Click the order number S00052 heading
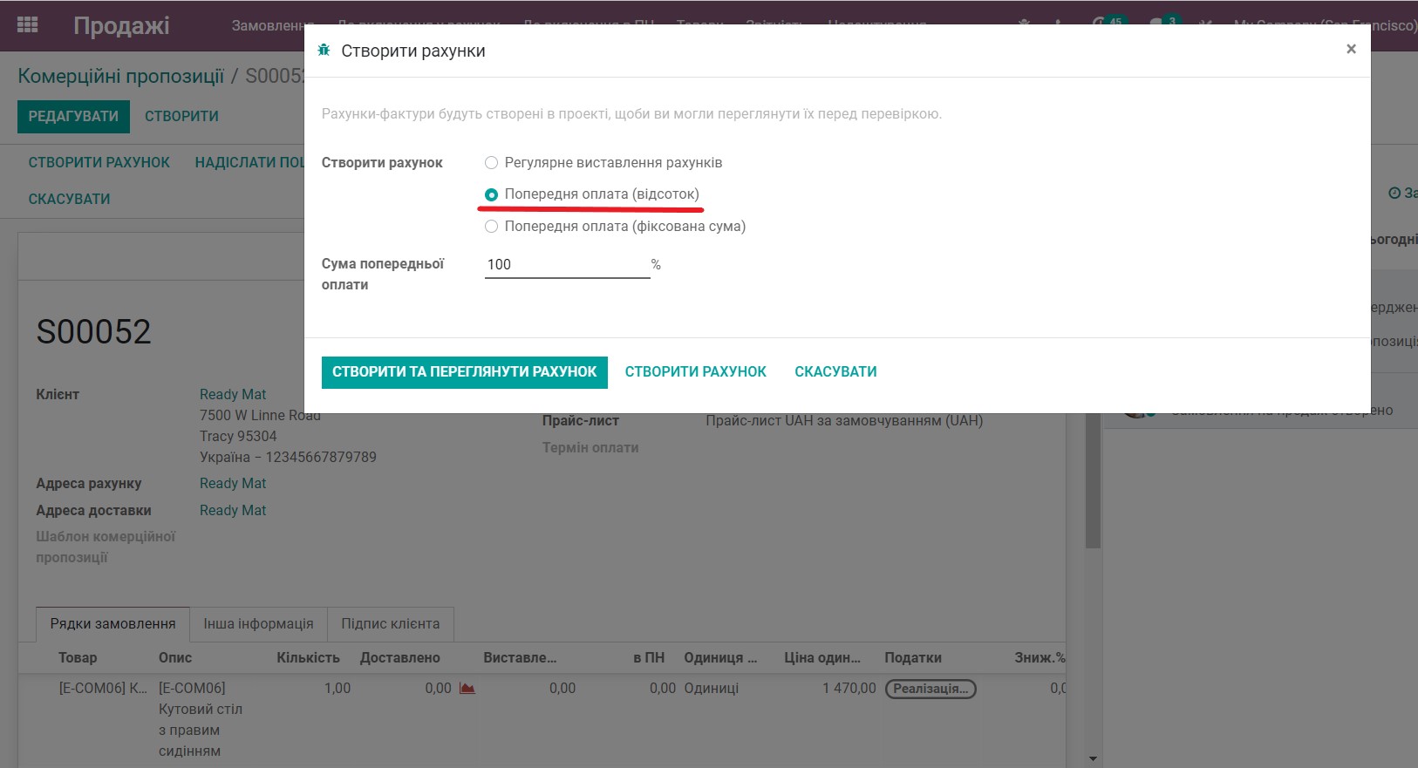Image resolution: width=1418 pixels, height=768 pixels. pos(93,331)
